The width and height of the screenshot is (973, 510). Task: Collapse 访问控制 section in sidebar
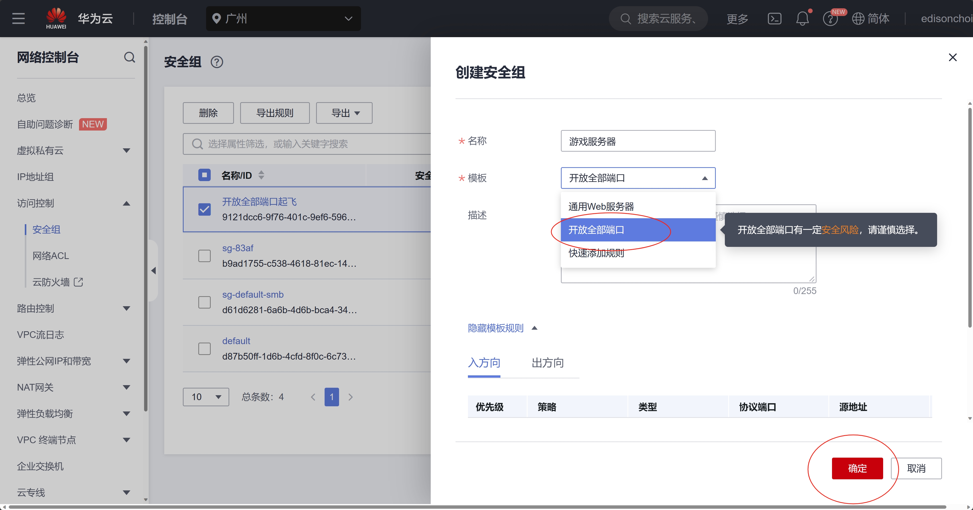(x=127, y=203)
